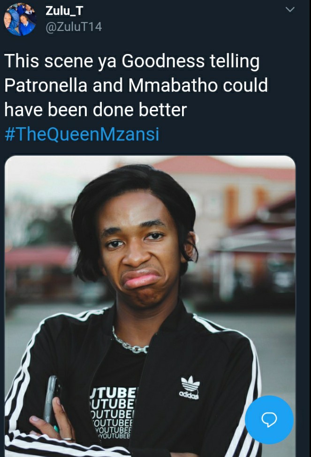Image resolution: width=311 pixels, height=457 pixels.
Task: Open Zulu_T's profile picture avatar
Action: coord(20,20)
